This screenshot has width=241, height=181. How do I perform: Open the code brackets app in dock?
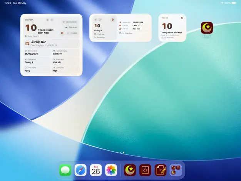145,170
